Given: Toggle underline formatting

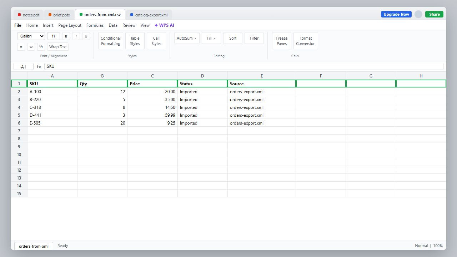Looking at the screenshot, I should click(86, 36).
